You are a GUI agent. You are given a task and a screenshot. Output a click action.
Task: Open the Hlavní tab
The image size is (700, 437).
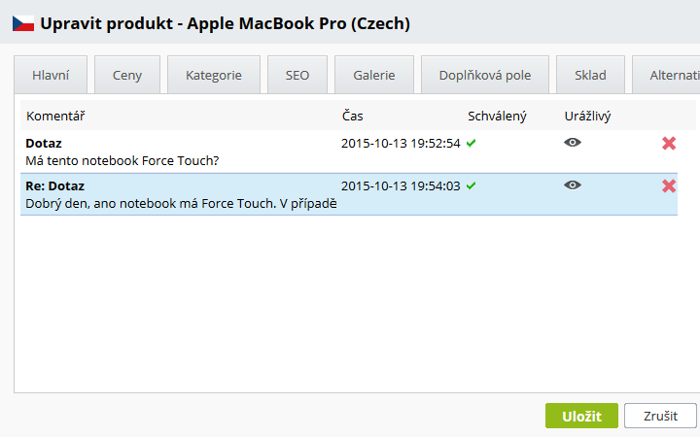point(51,75)
